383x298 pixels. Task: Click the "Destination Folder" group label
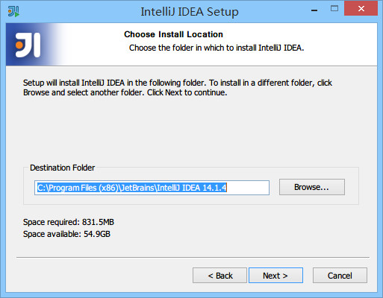point(62,168)
